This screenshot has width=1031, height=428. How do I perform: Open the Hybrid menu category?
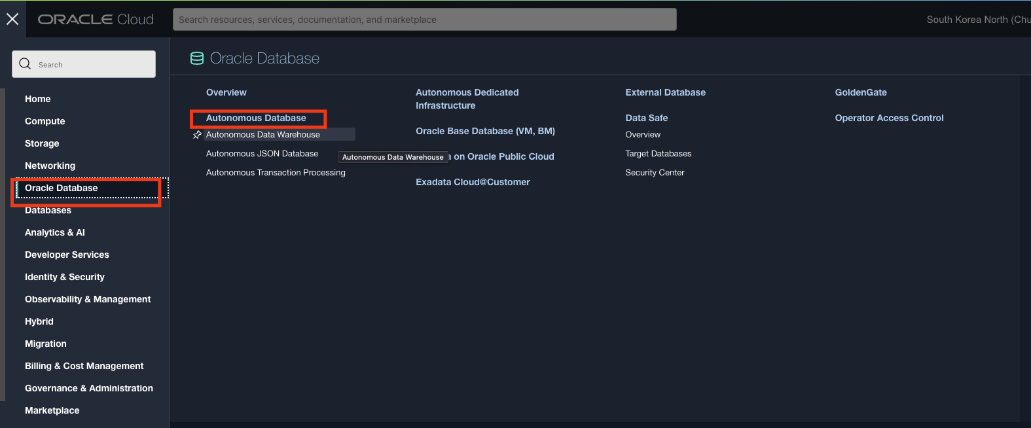39,321
